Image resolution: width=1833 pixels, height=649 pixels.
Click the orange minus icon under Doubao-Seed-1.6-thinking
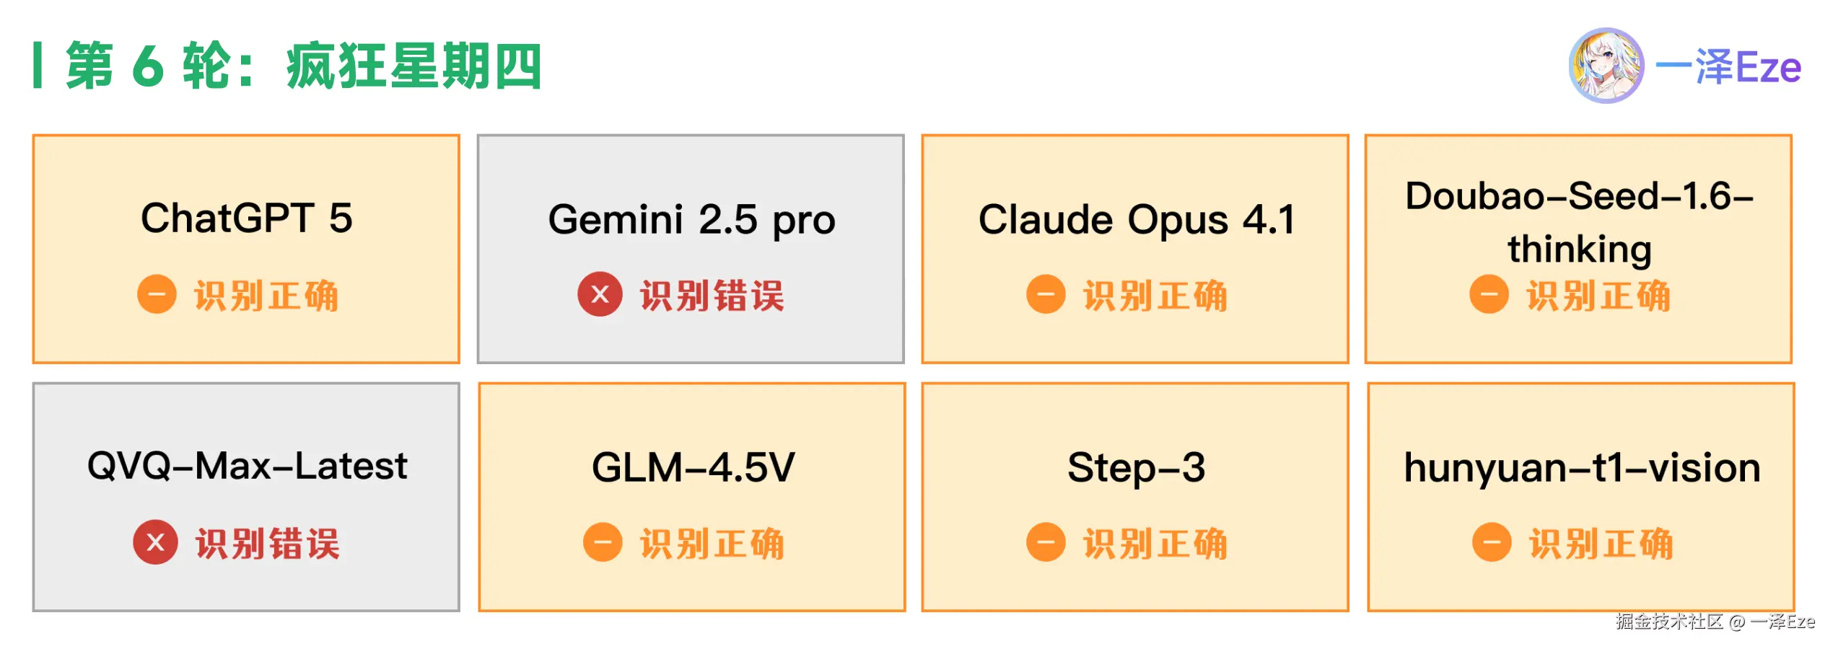pyautogui.click(x=1489, y=294)
